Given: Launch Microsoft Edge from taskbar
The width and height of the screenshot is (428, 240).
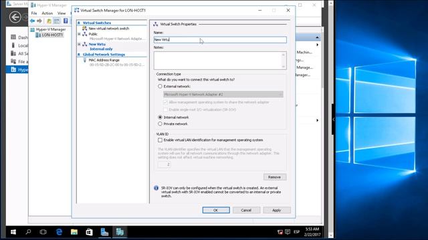Looking at the screenshot, I should pos(59,232).
